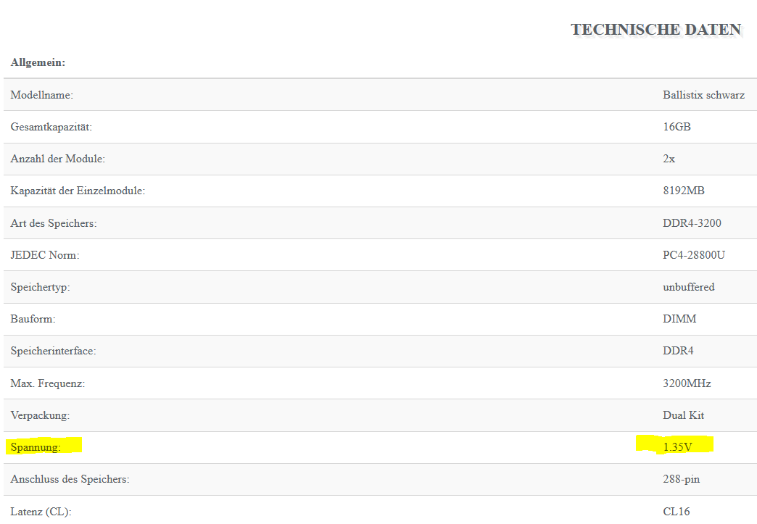Select the Allgemein section label

tap(38, 62)
